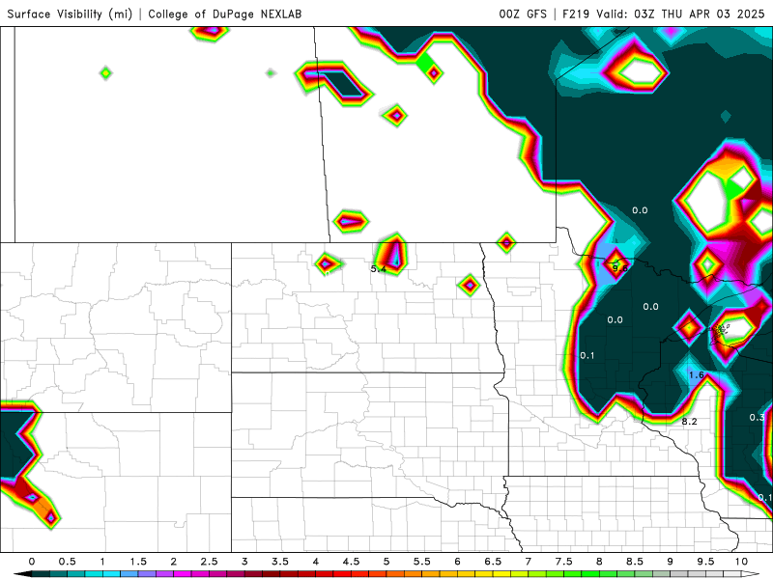
Task: Click the colorbar tick label '2.5'
Action: coord(209,562)
